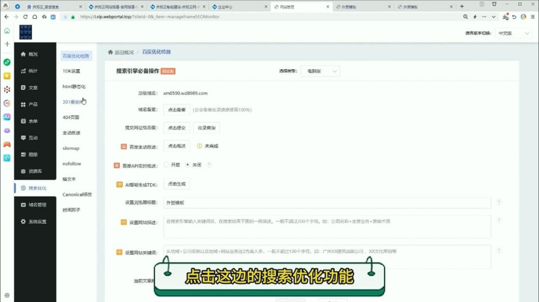The height and width of the screenshot is (302, 539).
Task: Select 搜索优化 search optimization in sidebar
Action: 34,188
